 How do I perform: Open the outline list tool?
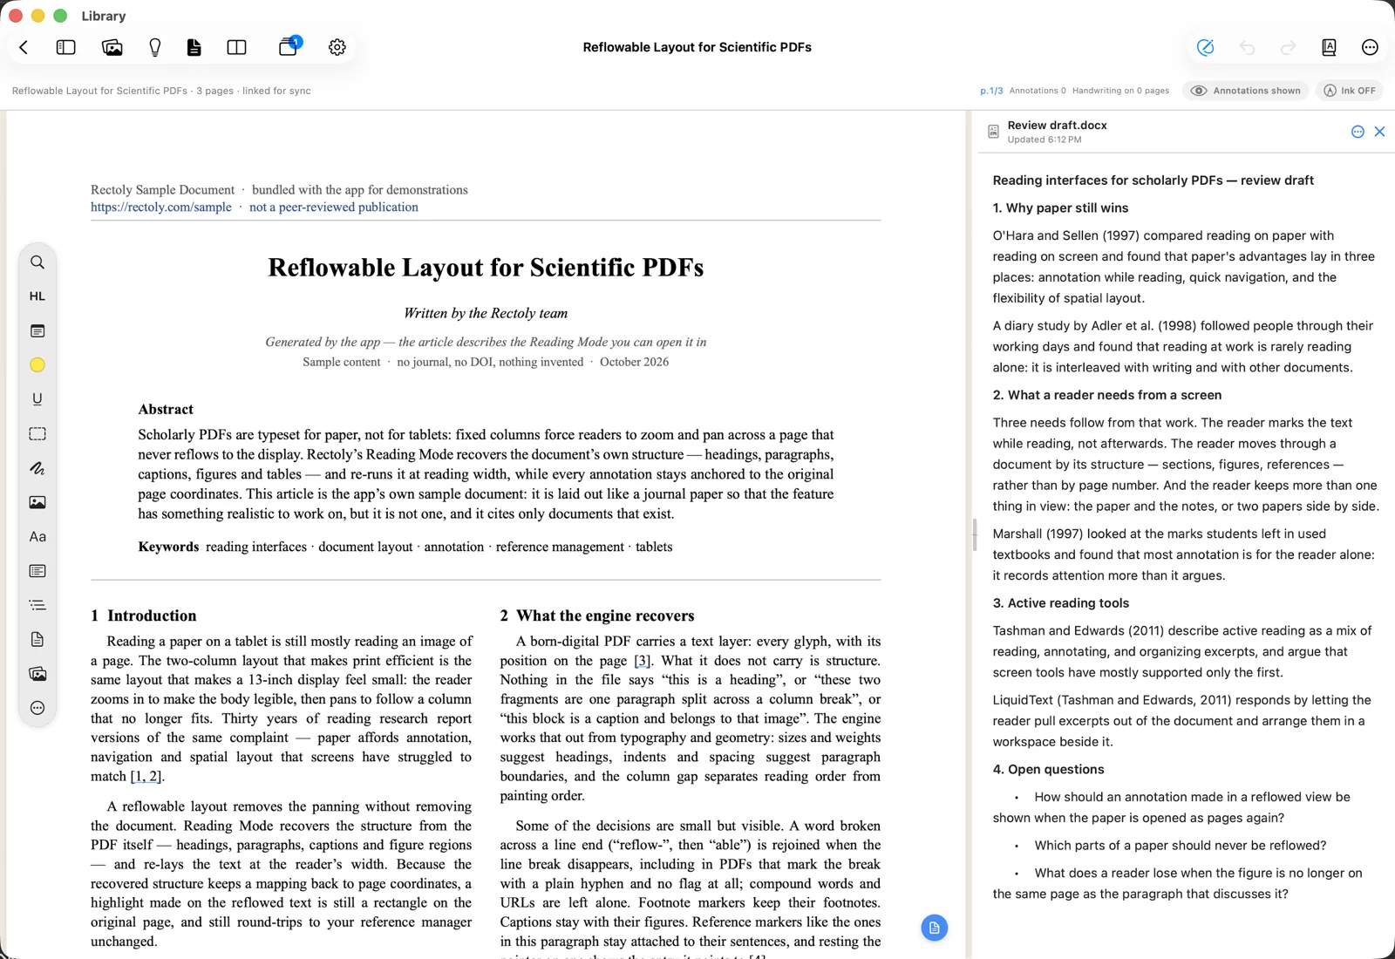point(37,605)
